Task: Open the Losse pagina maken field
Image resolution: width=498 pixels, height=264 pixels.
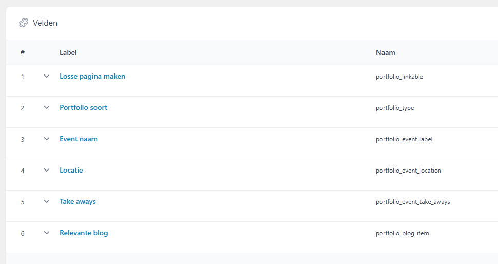Action: point(92,76)
